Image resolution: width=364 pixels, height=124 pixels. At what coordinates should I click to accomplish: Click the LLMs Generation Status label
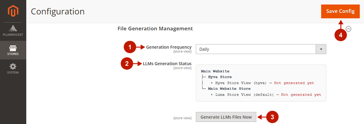(x=167, y=64)
